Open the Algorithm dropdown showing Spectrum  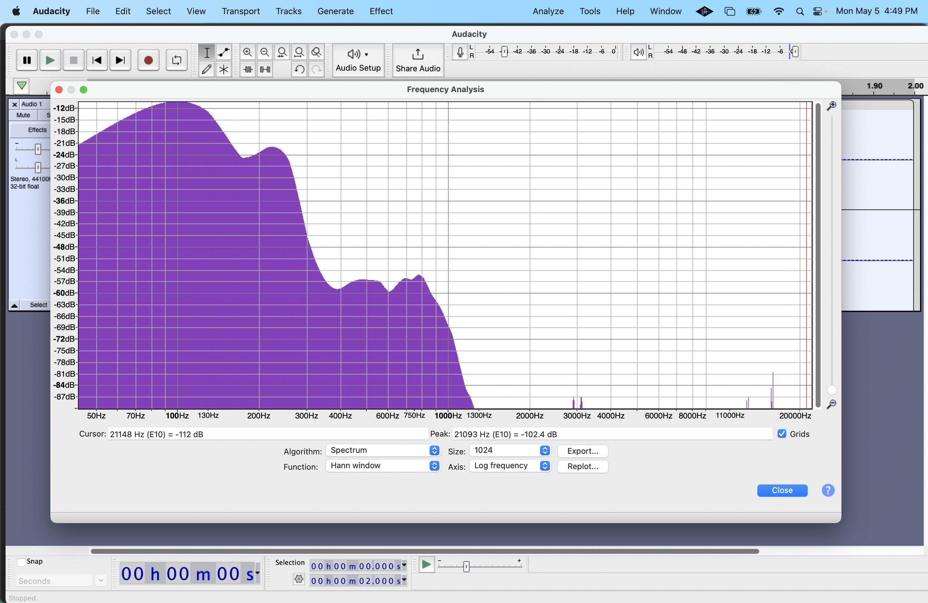coord(383,450)
